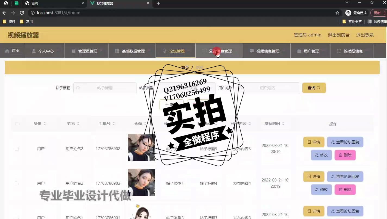
Task: Click the 帖子类型1 cell
Action: (x=175, y=183)
